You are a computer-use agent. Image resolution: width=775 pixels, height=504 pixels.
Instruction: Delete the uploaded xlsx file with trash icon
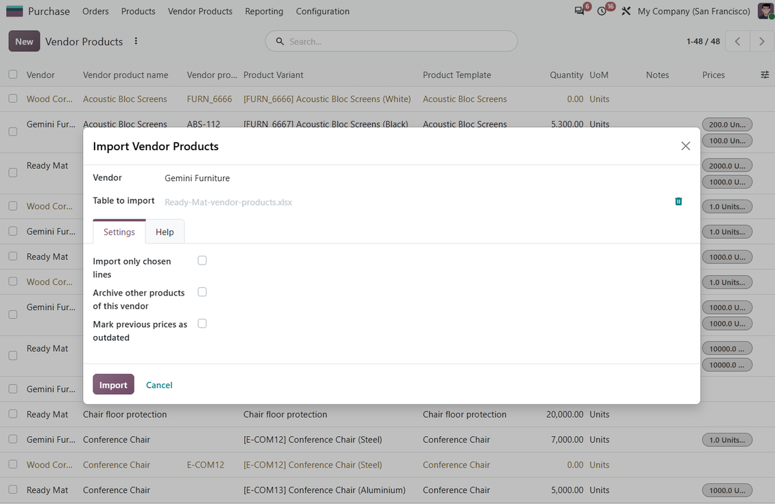(678, 201)
